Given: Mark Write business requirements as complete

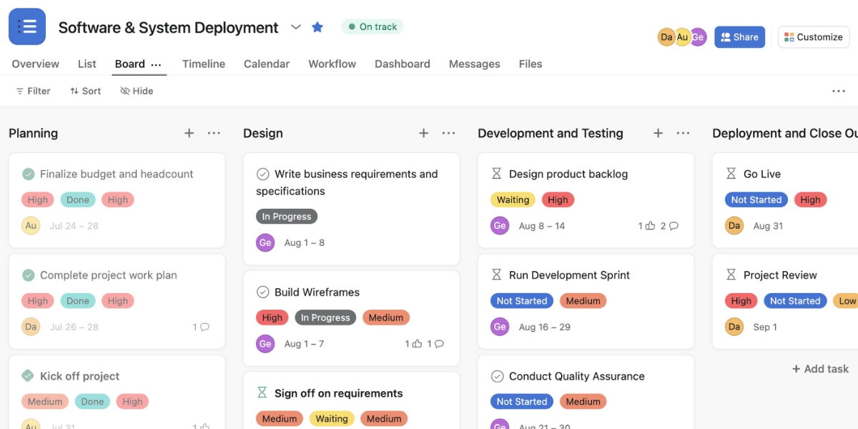Looking at the screenshot, I should pyautogui.click(x=263, y=172).
